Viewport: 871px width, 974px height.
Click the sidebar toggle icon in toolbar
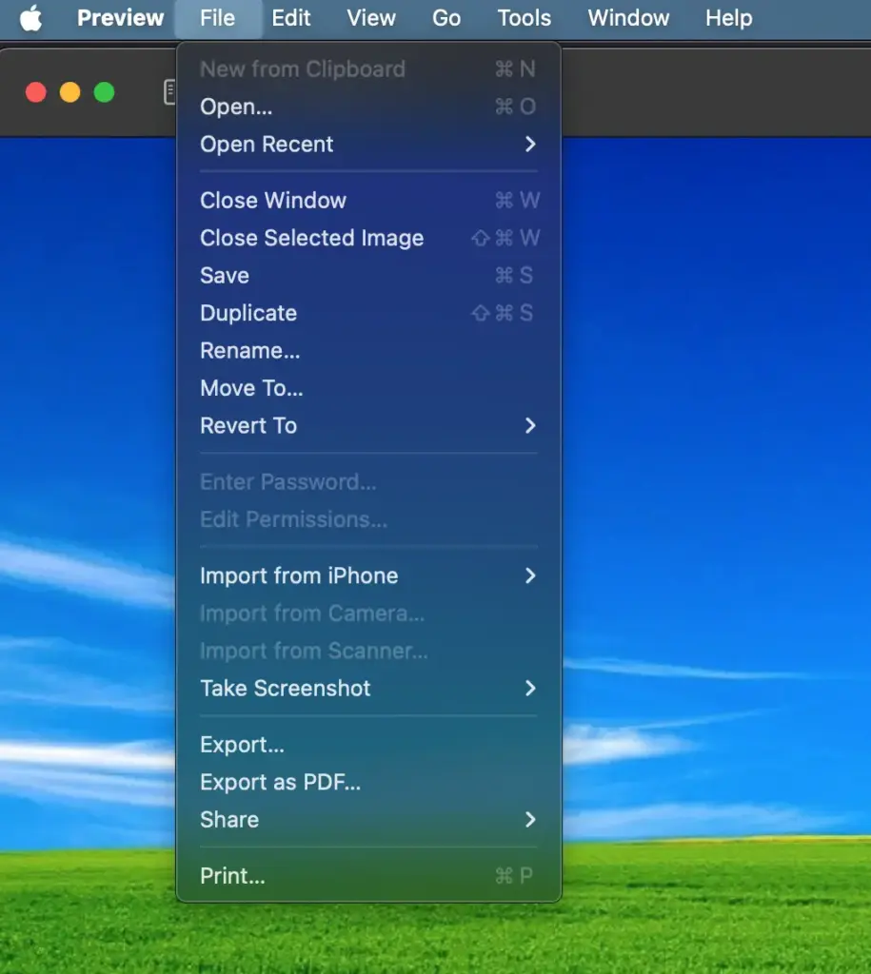tap(169, 92)
